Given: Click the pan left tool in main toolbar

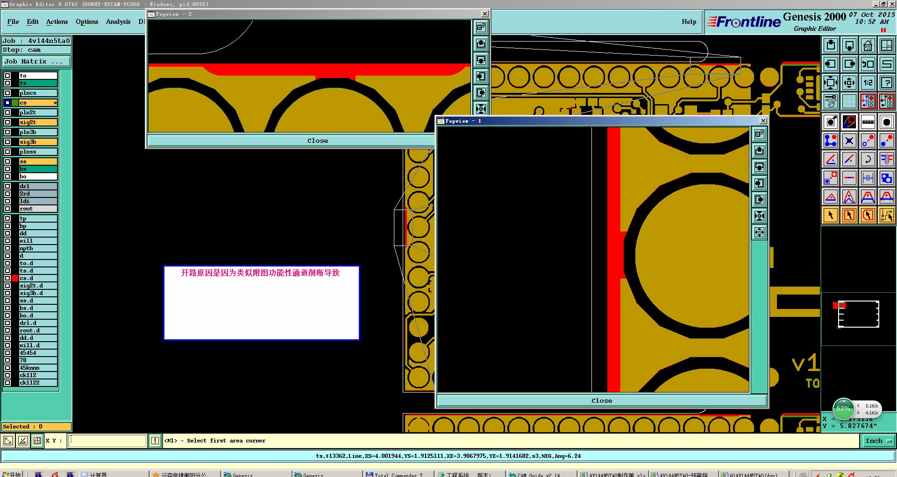Looking at the screenshot, I should (x=831, y=64).
